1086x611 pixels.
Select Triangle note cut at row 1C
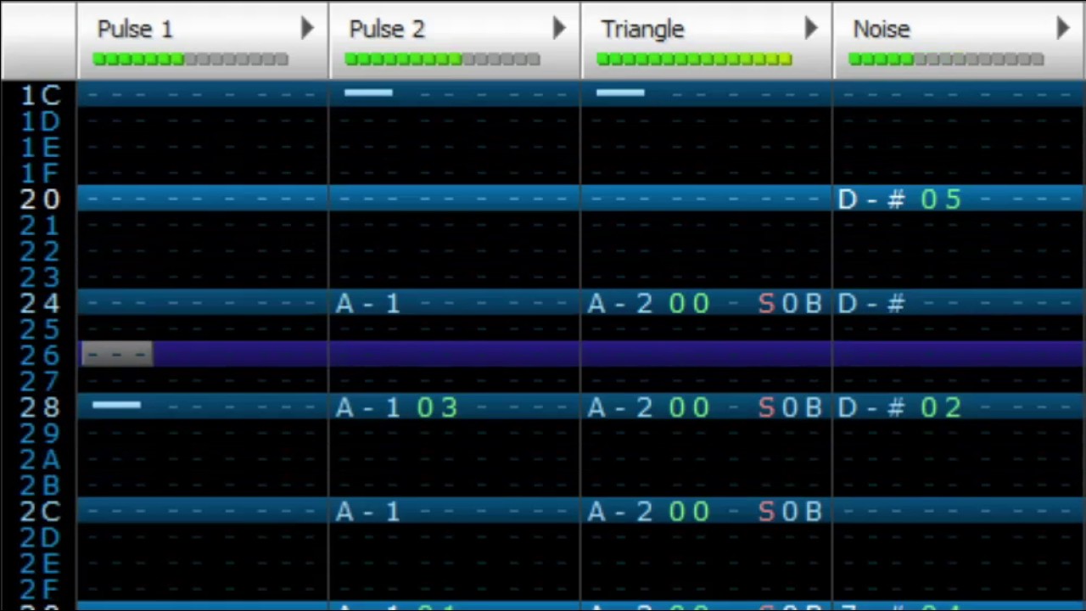coord(620,92)
